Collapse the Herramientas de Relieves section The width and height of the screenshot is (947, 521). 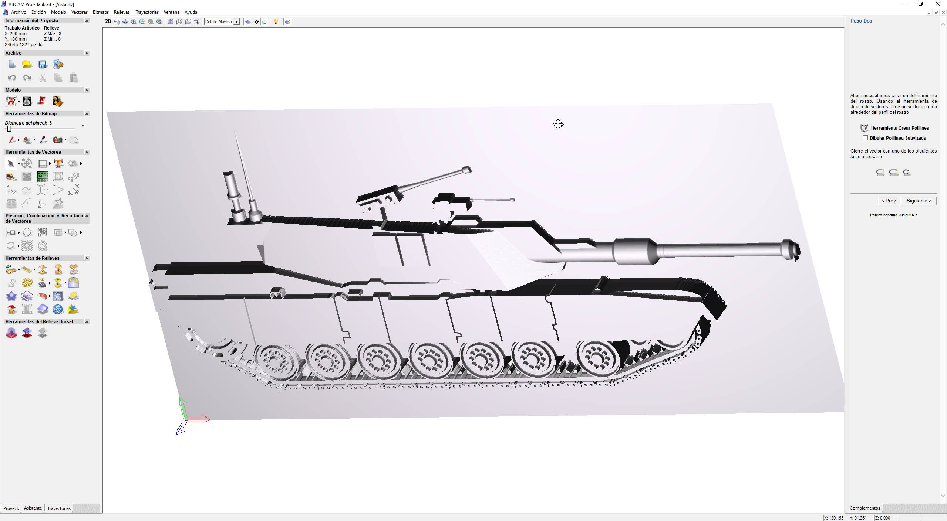coord(87,258)
